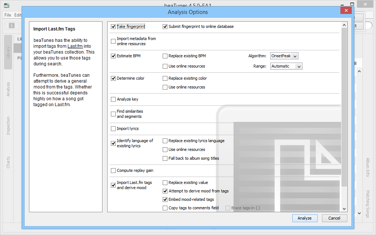Enable Fall back to album song titles
Screen dimensions: 376x235
[x=165, y=159]
